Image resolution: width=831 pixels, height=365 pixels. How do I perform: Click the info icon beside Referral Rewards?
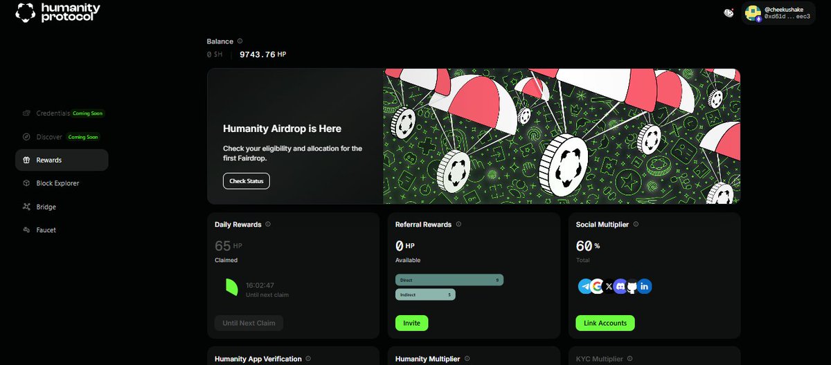(x=458, y=224)
